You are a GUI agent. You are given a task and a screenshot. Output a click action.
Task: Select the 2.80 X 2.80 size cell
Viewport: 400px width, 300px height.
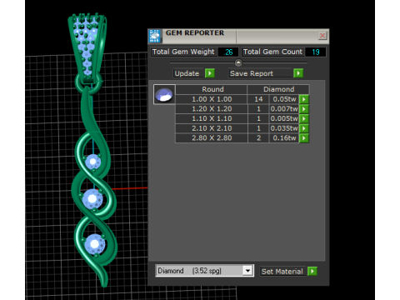pos(212,138)
